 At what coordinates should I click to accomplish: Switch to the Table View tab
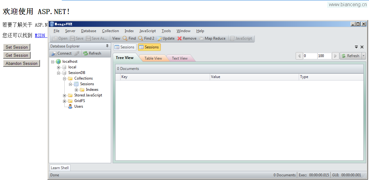pyautogui.click(x=153, y=58)
